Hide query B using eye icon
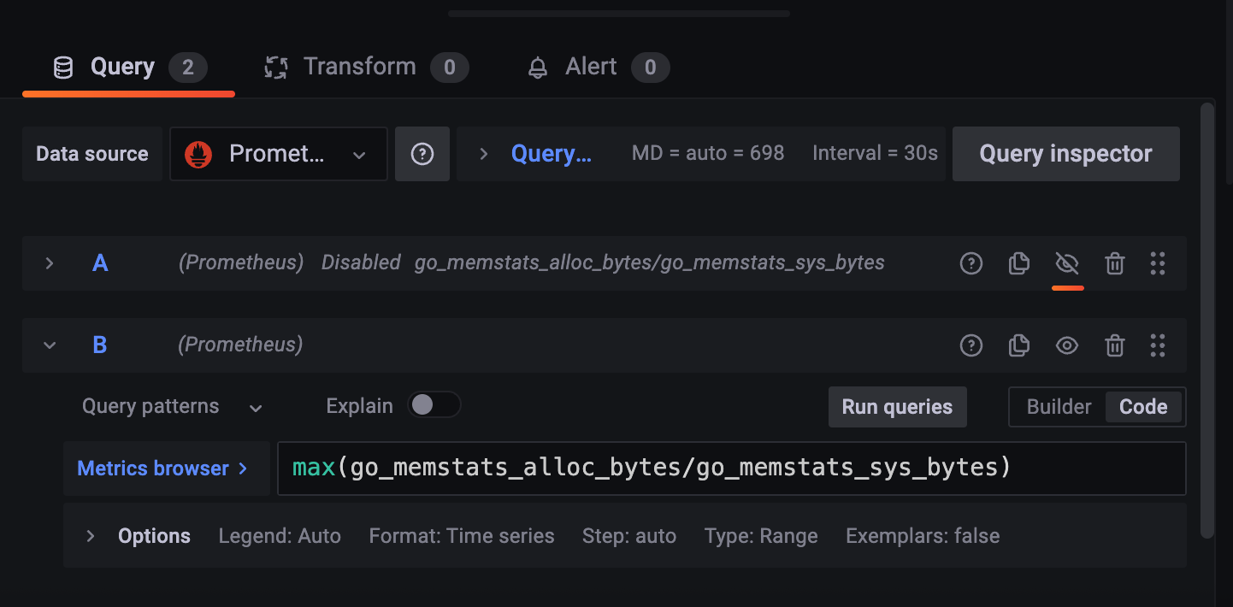The width and height of the screenshot is (1233, 607). point(1066,345)
